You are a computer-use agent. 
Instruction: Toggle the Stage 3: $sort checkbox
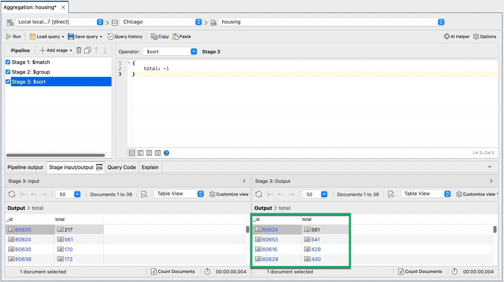pos(8,82)
